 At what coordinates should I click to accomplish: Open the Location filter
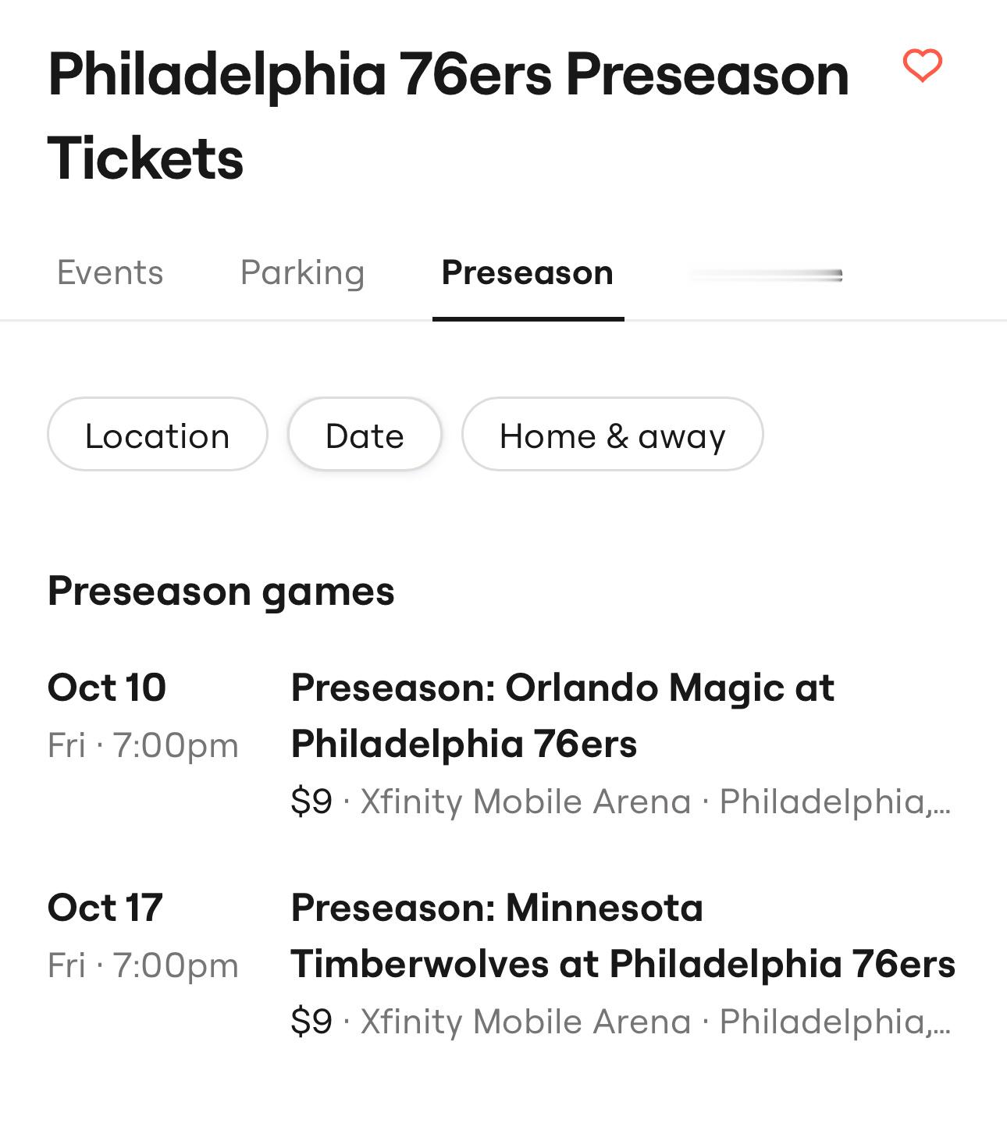tap(158, 435)
